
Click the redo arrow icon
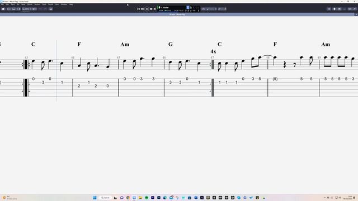45,9
